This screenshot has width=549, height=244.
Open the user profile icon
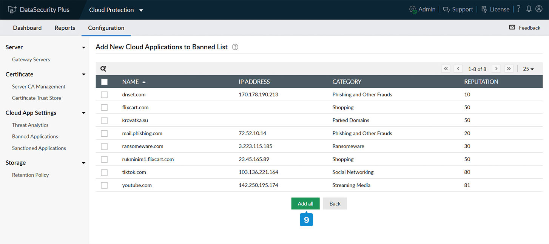tap(539, 9)
